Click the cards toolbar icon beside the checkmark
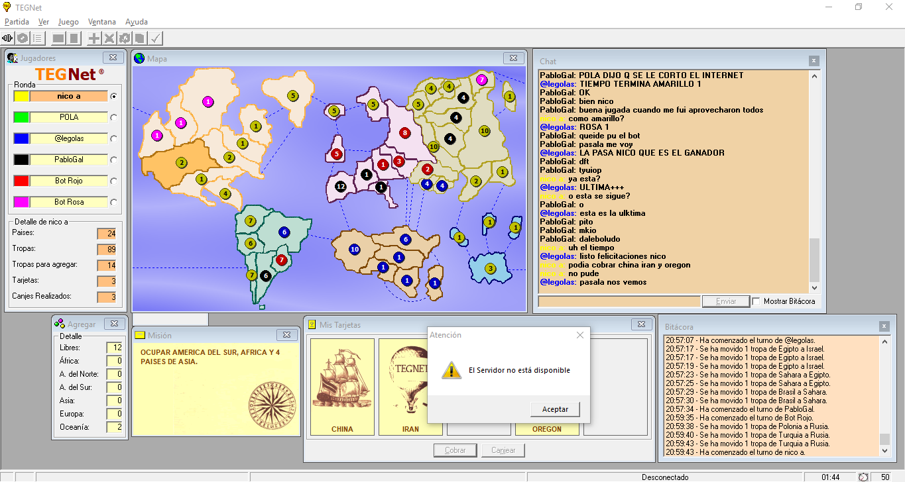The width and height of the screenshot is (905, 482). (x=140, y=38)
